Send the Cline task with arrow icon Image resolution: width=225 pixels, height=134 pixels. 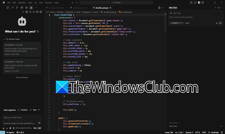tap(40, 123)
